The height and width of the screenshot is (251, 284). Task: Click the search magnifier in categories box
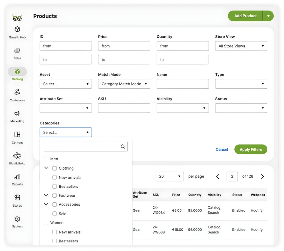[123, 147]
